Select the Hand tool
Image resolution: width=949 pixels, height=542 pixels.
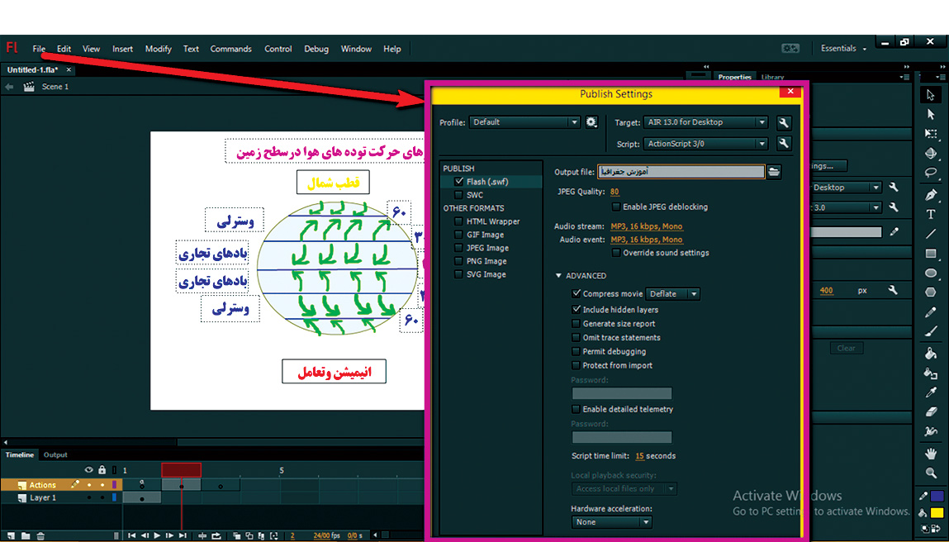coord(931,454)
